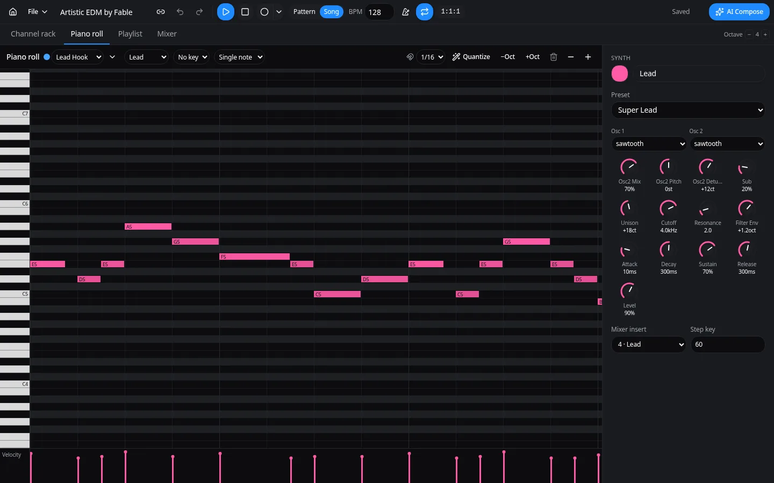Toggle loop playback button
The width and height of the screenshot is (774, 483).
(x=425, y=12)
